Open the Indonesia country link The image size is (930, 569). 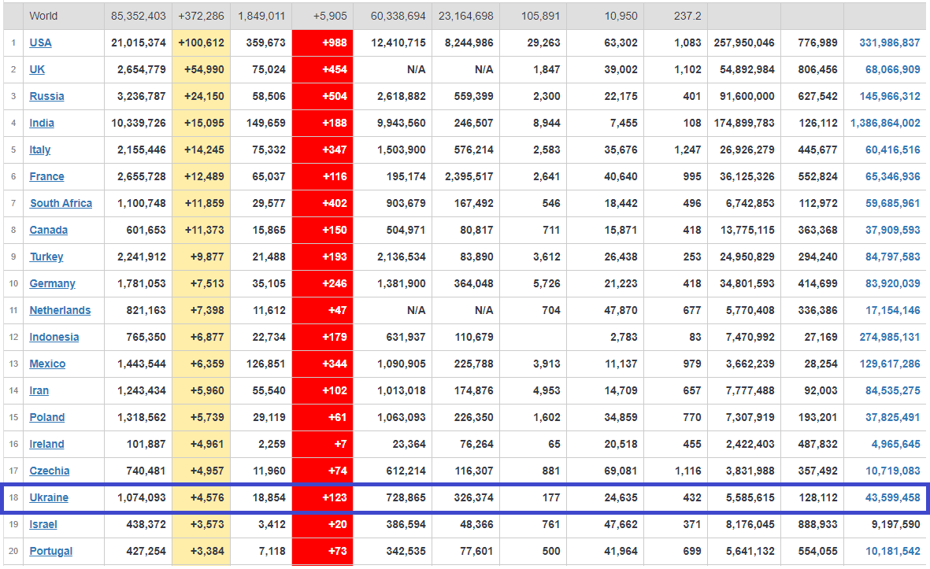click(x=54, y=337)
